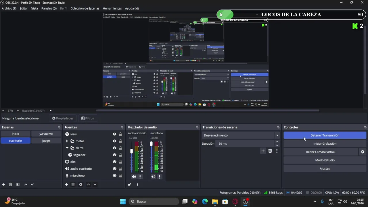Open transition properties three-dot menu

pos(277,151)
